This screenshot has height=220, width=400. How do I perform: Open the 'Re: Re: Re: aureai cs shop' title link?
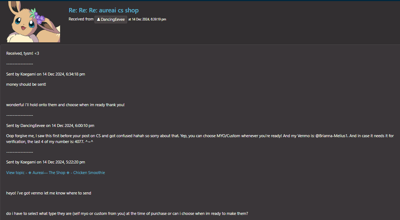point(104,10)
